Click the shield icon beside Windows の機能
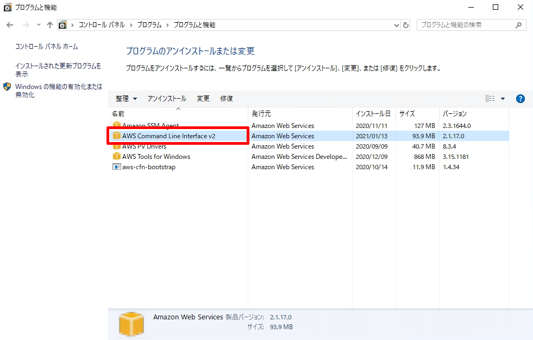The height and width of the screenshot is (340, 533). [x=7, y=87]
